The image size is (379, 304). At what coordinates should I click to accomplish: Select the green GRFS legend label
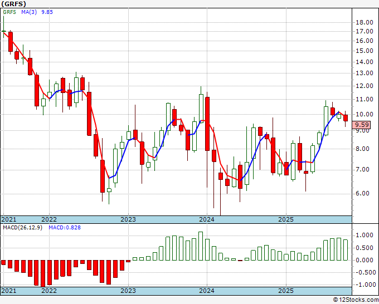point(9,12)
